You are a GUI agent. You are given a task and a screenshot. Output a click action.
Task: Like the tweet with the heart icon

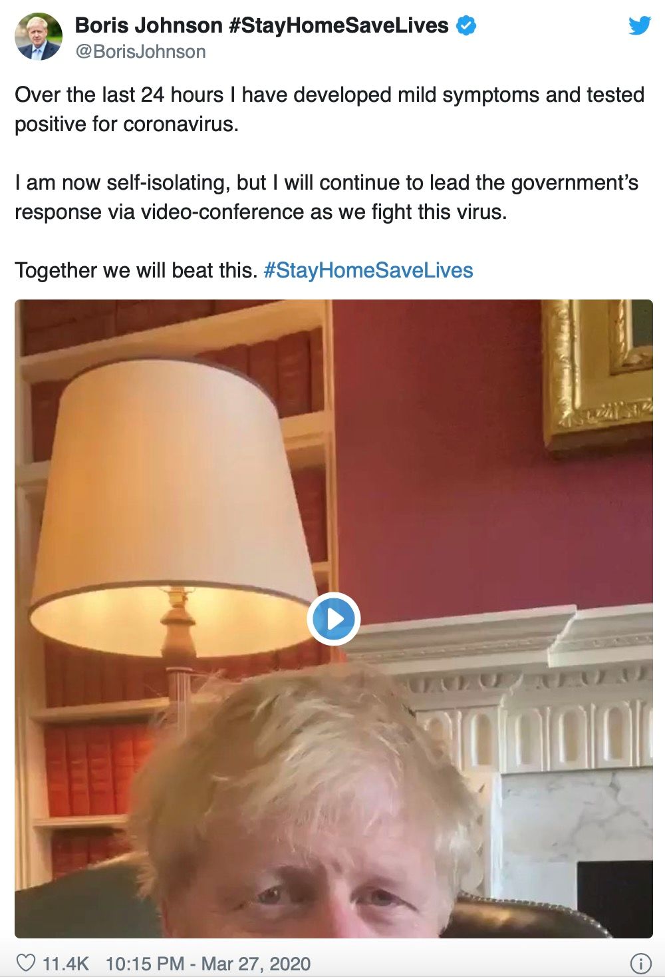(25, 963)
